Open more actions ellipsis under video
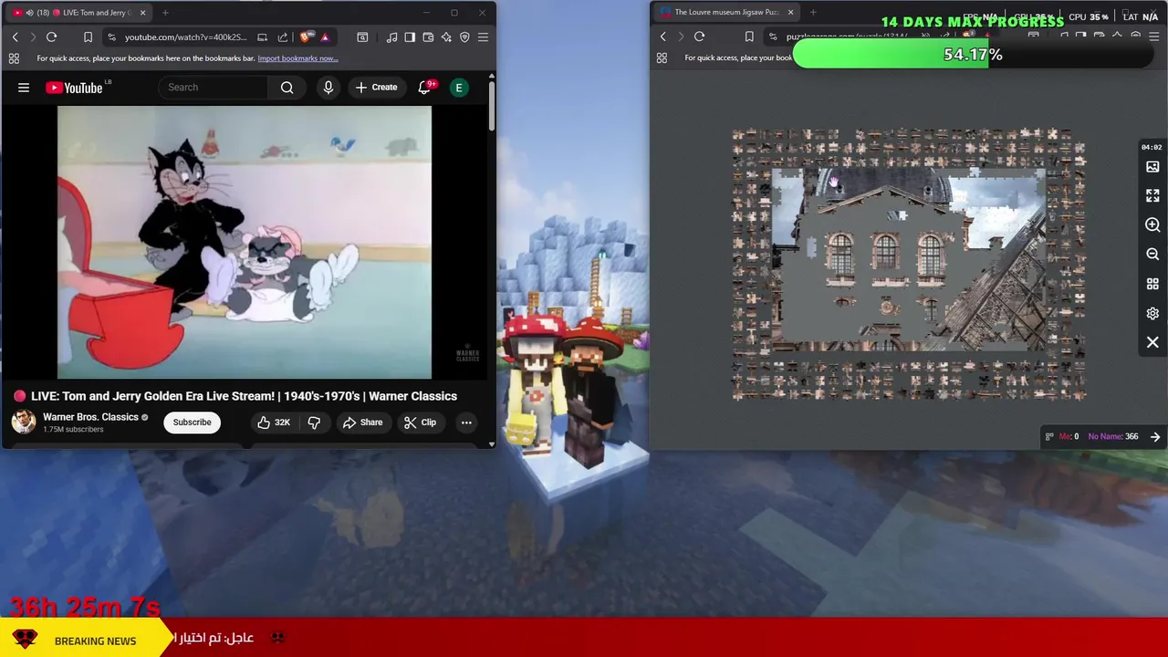1168x657 pixels. pyautogui.click(x=466, y=422)
